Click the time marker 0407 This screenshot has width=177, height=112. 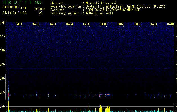pyautogui.click(x=120, y=24)
